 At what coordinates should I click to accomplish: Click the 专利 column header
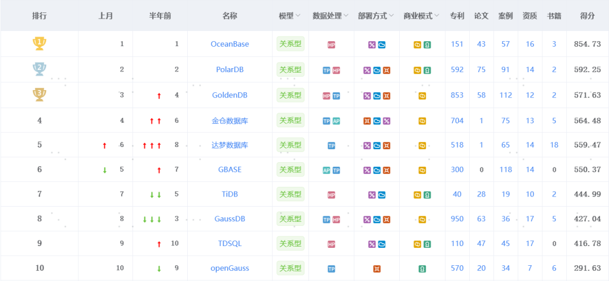pyautogui.click(x=457, y=16)
